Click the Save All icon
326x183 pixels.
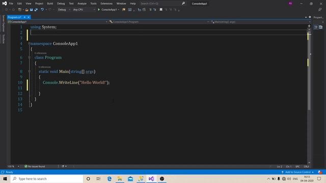[x=36, y=10]
